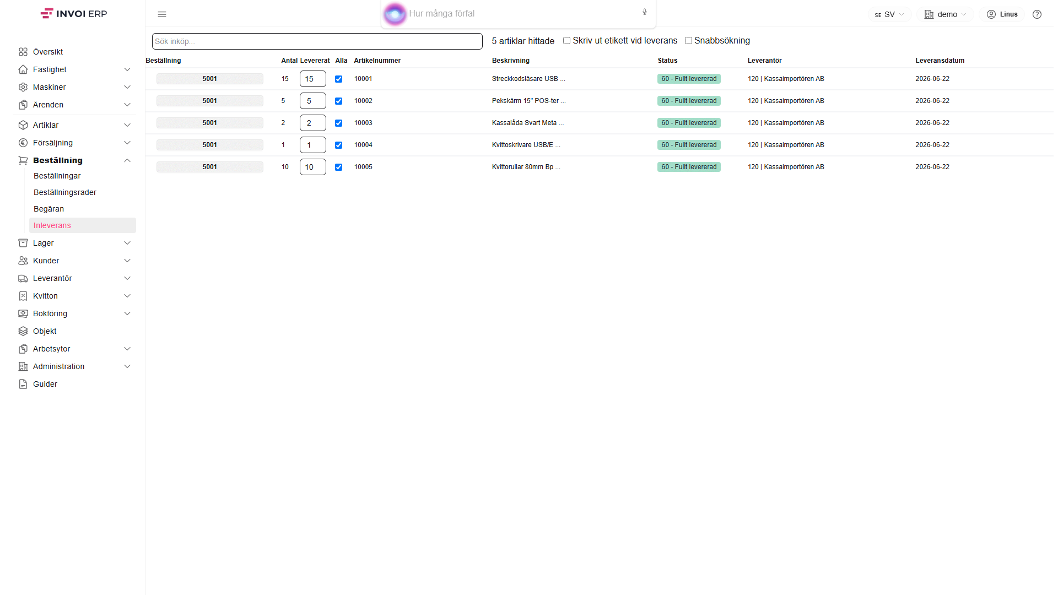The image size is (1058, 595).
Task: Click the Guider document icon
Action: (x=23, y=384)
